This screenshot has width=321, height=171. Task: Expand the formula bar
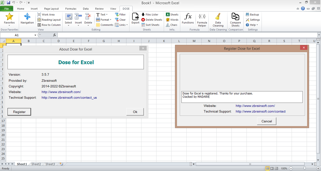tap(319, 35)
